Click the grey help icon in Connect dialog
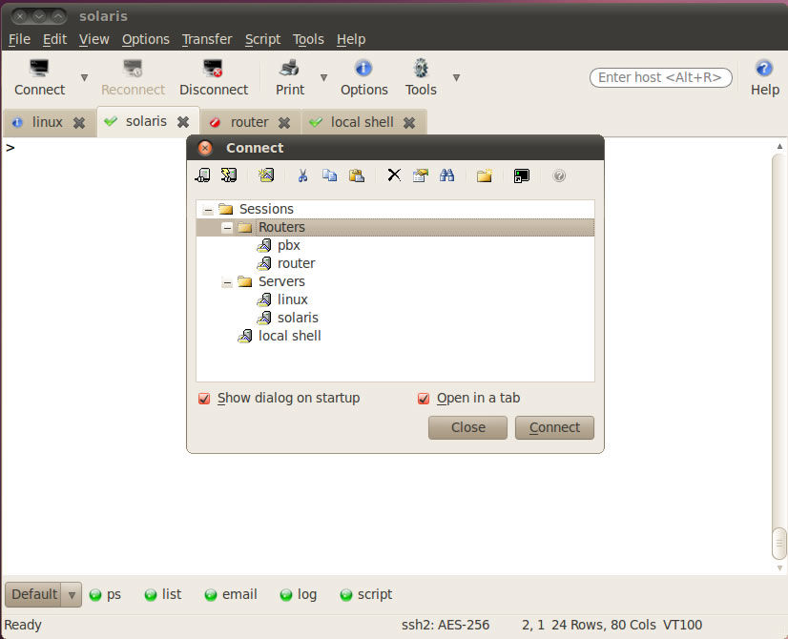Viewport: 788px width, 639px height. [x=559, y=175]
